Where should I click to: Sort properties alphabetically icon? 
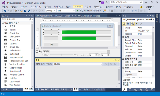(128, 24)
